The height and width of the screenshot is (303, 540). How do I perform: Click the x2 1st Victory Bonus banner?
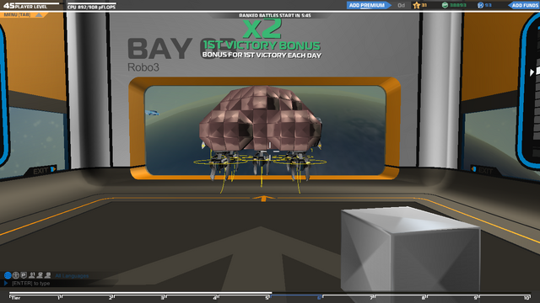click(262, 40)
